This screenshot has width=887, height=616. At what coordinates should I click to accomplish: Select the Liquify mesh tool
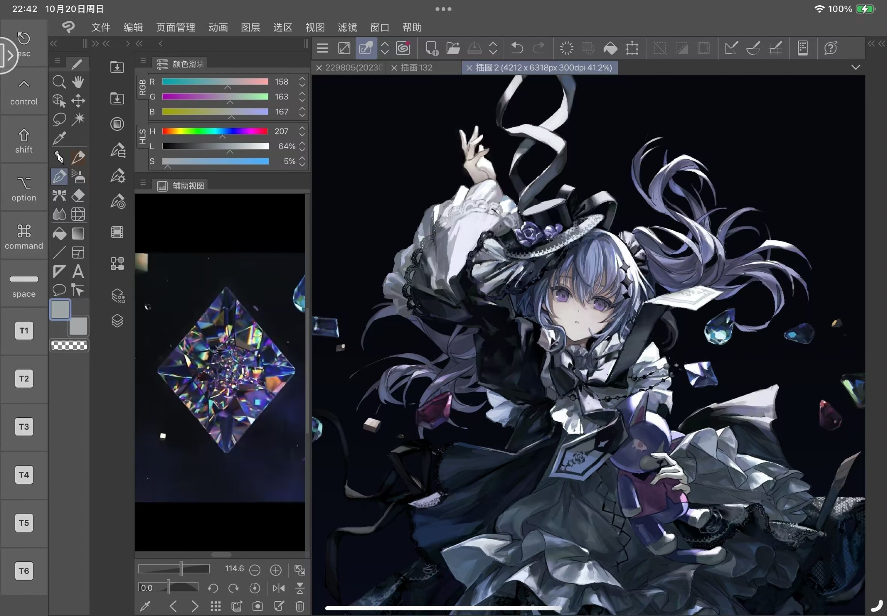pos(78,215)
